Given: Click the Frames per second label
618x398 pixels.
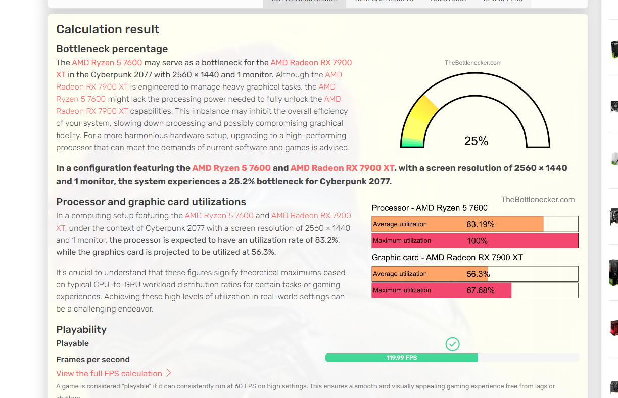Looking at the screenshot, I should [x=93, y=359].
